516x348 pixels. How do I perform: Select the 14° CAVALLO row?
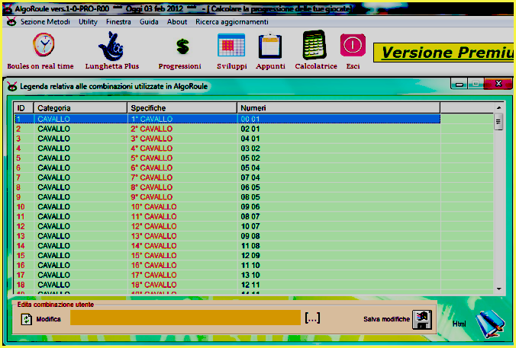[227, 245]
